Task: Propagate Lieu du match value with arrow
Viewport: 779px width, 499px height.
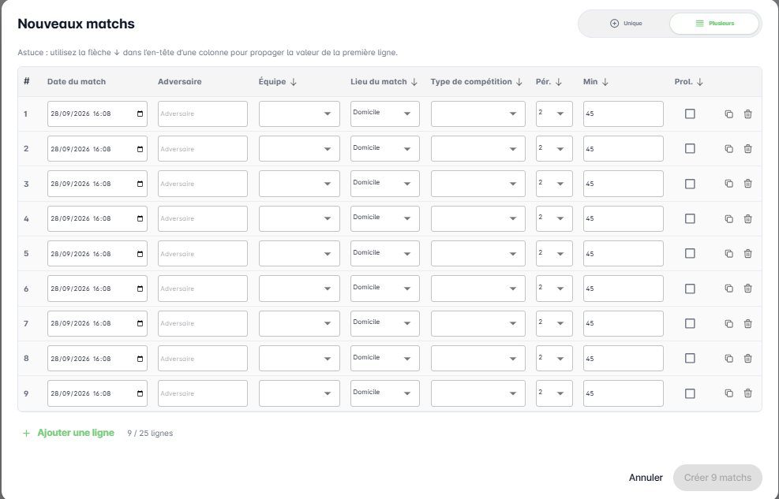Action: point(414,82)
